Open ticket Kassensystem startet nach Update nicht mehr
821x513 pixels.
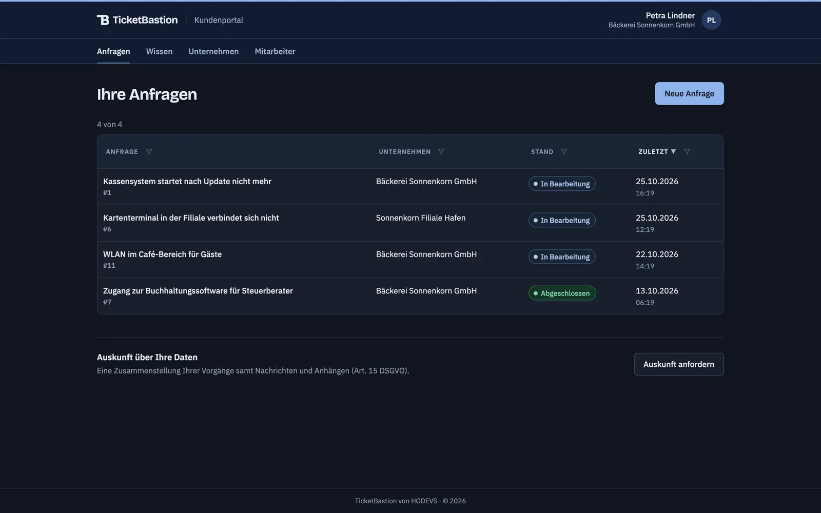187,181
